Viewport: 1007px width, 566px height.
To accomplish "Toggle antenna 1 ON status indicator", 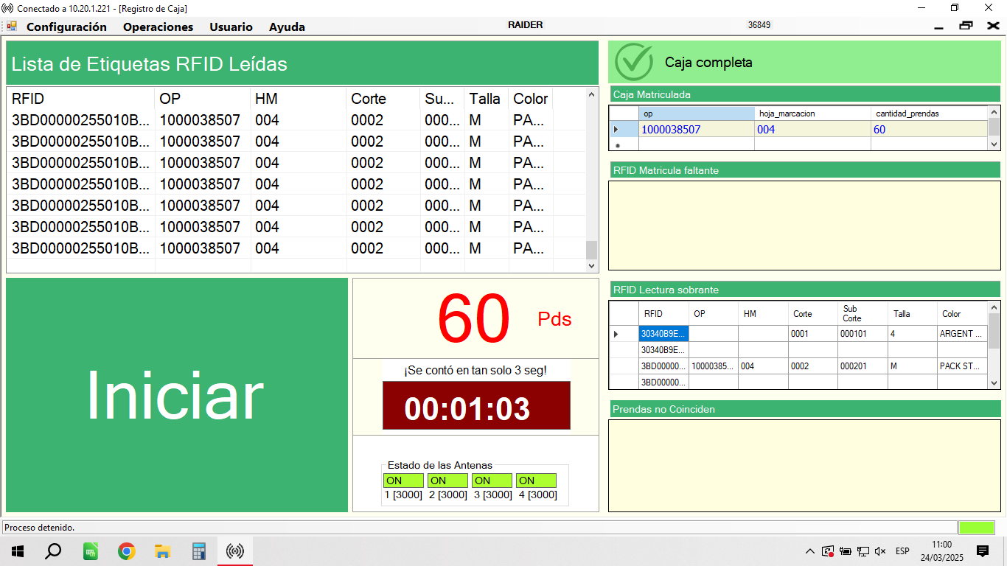I will (x=403, y=481).
